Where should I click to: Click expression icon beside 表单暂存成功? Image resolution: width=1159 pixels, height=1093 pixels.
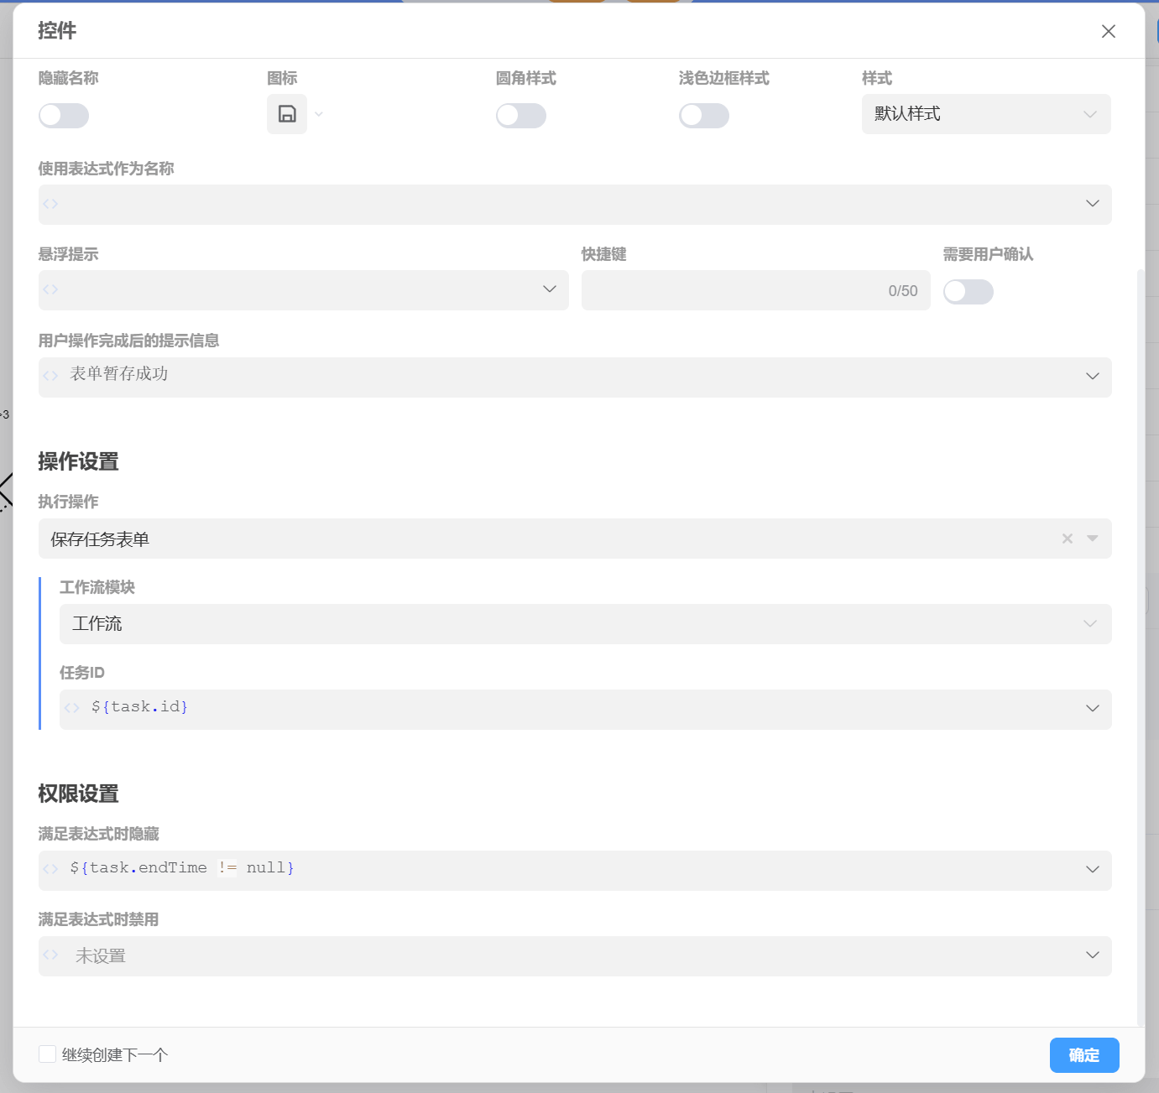coord(51,376)
